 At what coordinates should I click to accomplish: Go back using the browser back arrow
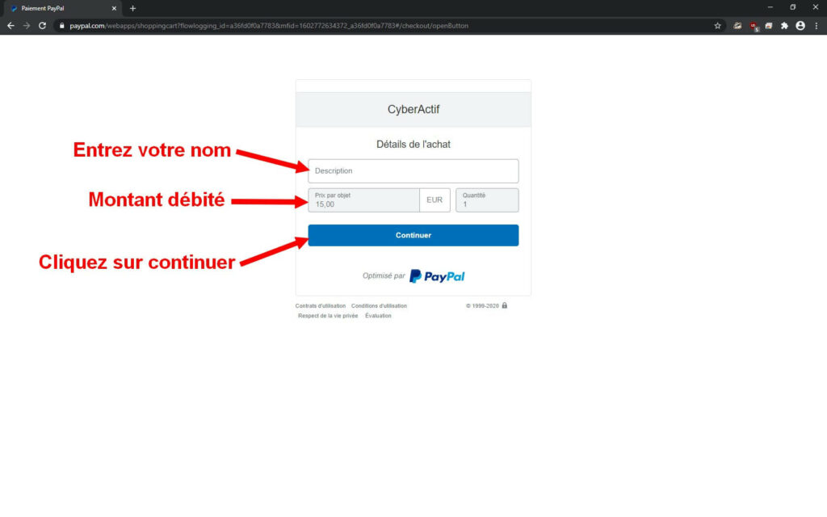tap(10, 25)
